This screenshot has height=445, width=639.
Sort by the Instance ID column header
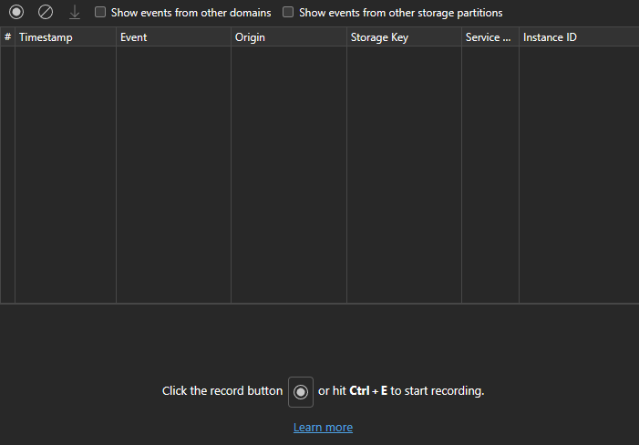(579, 37)
